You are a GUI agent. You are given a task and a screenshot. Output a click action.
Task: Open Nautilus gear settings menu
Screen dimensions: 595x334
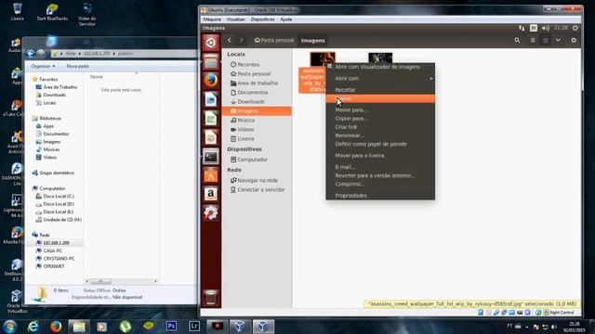[x=574, y=40]
